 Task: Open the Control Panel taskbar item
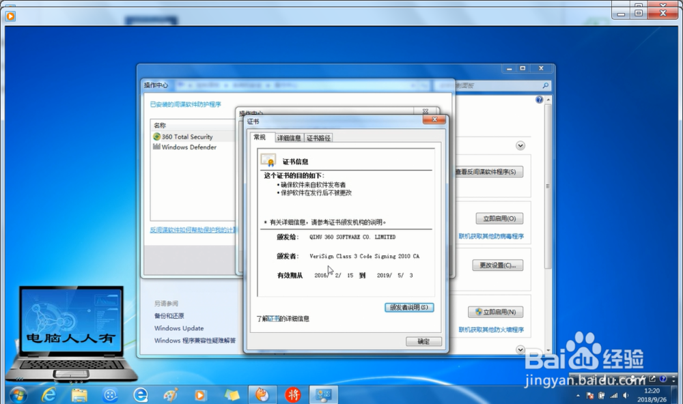coord(324,395)
